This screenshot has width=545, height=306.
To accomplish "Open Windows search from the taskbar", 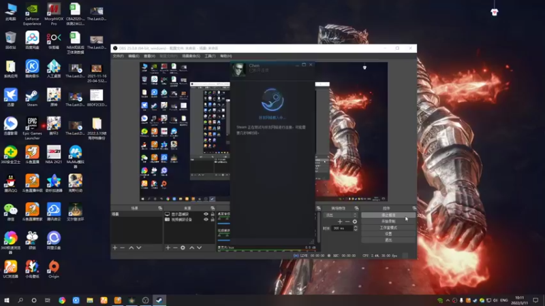I will [20, 300].
